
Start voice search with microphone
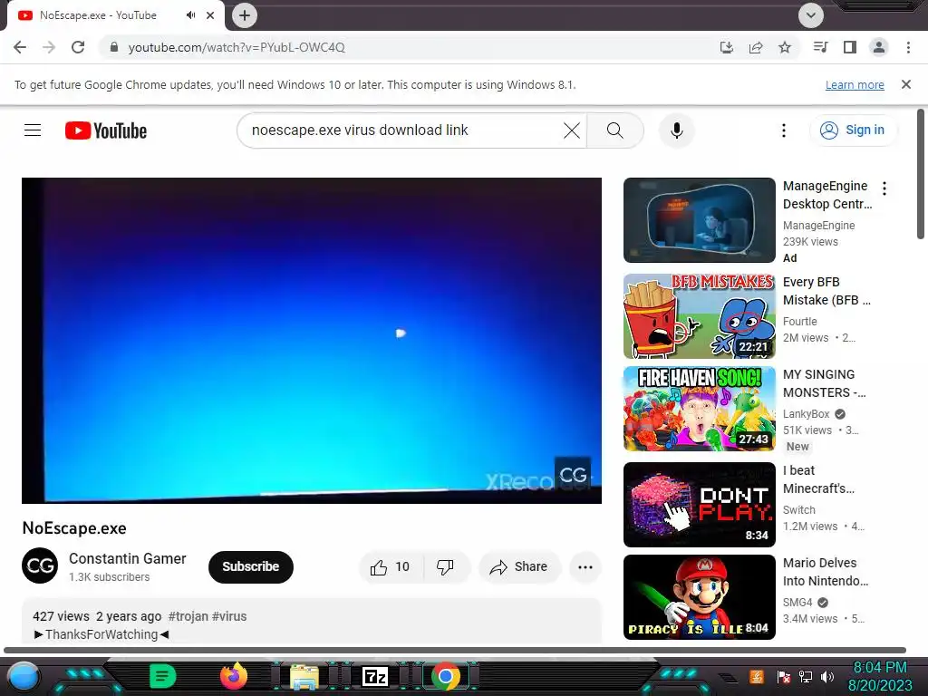click(x=676, y=130)
